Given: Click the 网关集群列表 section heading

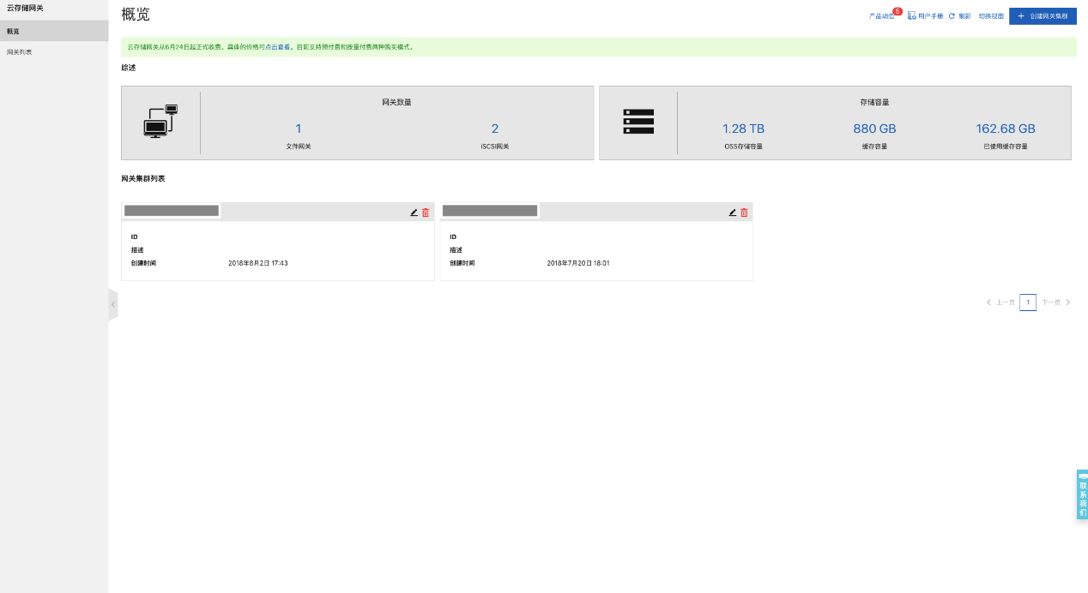Looking at the screenshot, I should coord(143,178).
